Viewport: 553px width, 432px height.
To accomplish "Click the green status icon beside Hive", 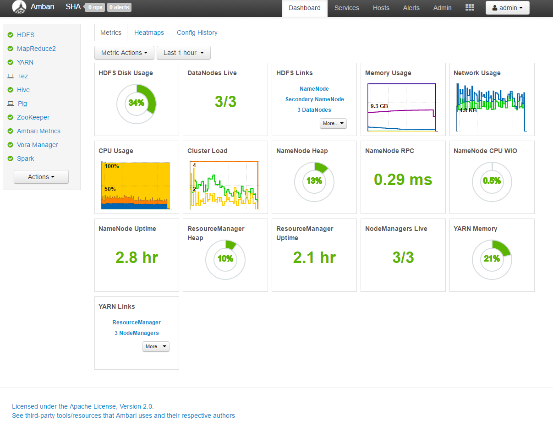I will click(x=10, y=90).
